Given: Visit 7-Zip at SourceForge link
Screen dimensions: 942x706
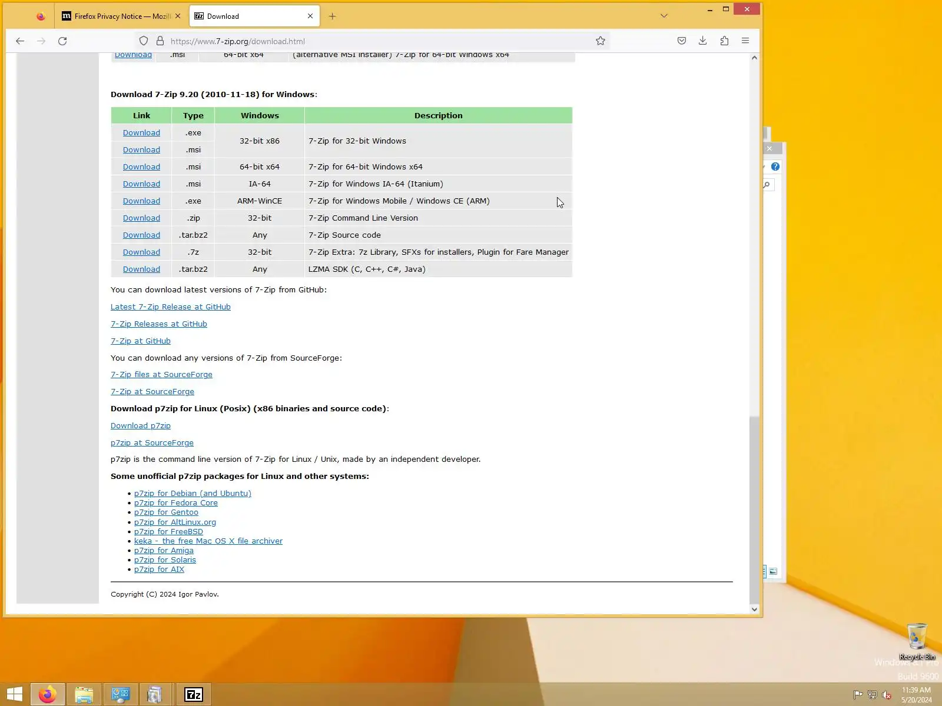Looking at the screenshot, I should [x=152, y=392].
